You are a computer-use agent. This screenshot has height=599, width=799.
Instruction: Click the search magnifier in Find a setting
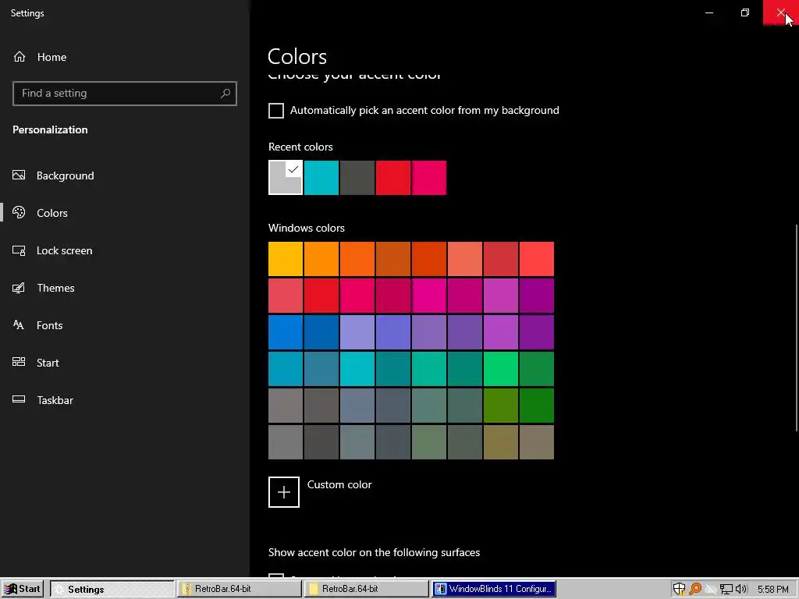point(225,94)
